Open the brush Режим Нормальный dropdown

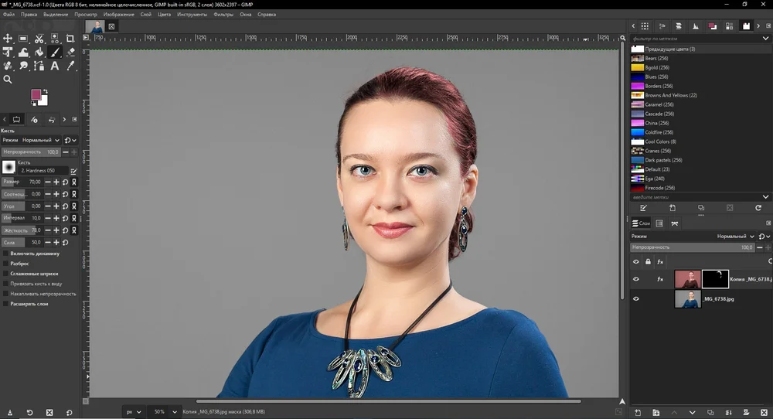coord(31,140)
